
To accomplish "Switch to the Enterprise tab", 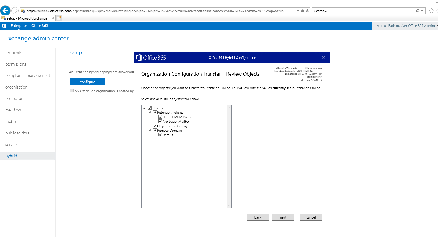I will pyautogui.click(x=19, y=26).
